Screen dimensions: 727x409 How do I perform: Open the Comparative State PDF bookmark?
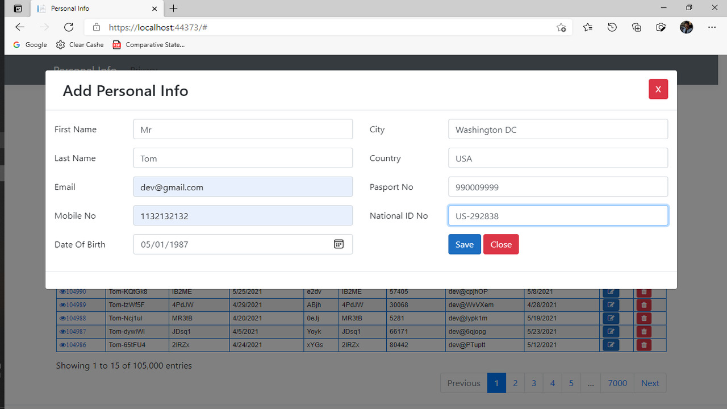(148, 44)
